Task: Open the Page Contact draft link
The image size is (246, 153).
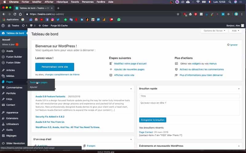Action: click(146, 132)
